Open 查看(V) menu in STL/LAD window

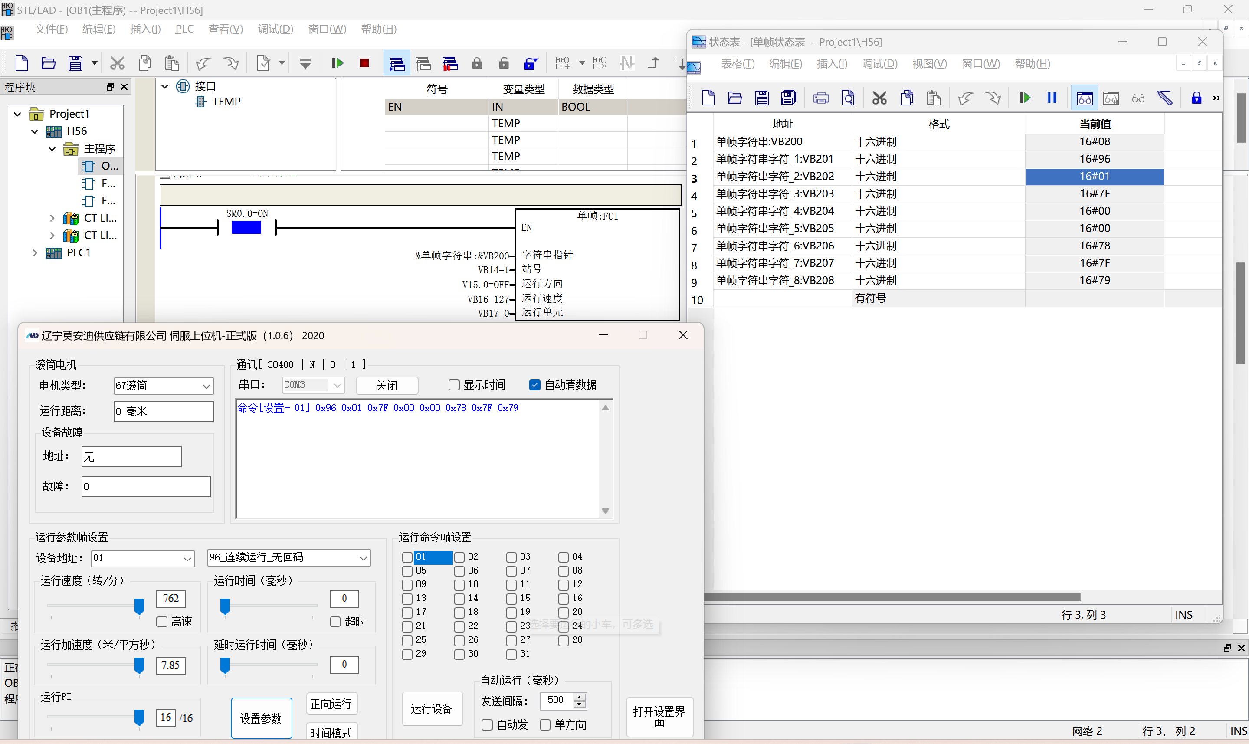(226, 29)
